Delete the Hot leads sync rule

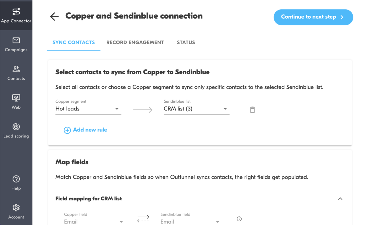point(252,109)
